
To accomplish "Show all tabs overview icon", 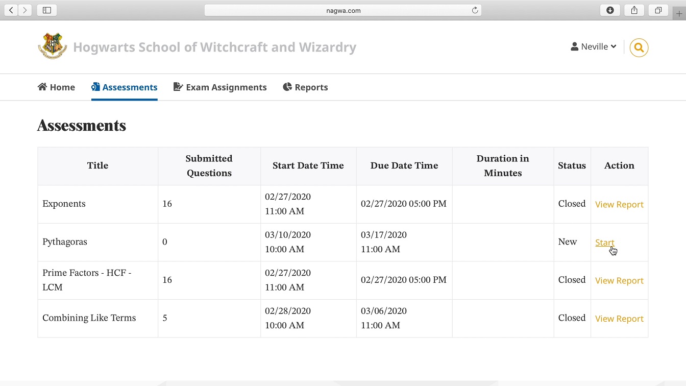I will click(658, 10).
